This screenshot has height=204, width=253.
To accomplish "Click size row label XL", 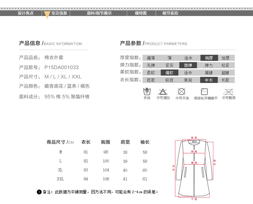I will coord(60,170).
